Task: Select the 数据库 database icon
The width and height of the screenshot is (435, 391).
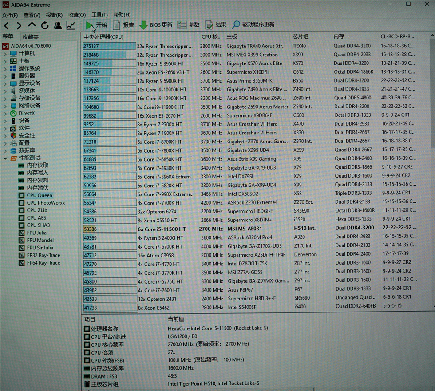Action: coord(13,150)
